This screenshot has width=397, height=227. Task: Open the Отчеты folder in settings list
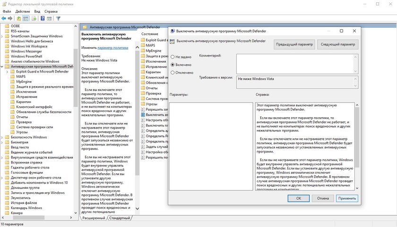coord(149,88)
